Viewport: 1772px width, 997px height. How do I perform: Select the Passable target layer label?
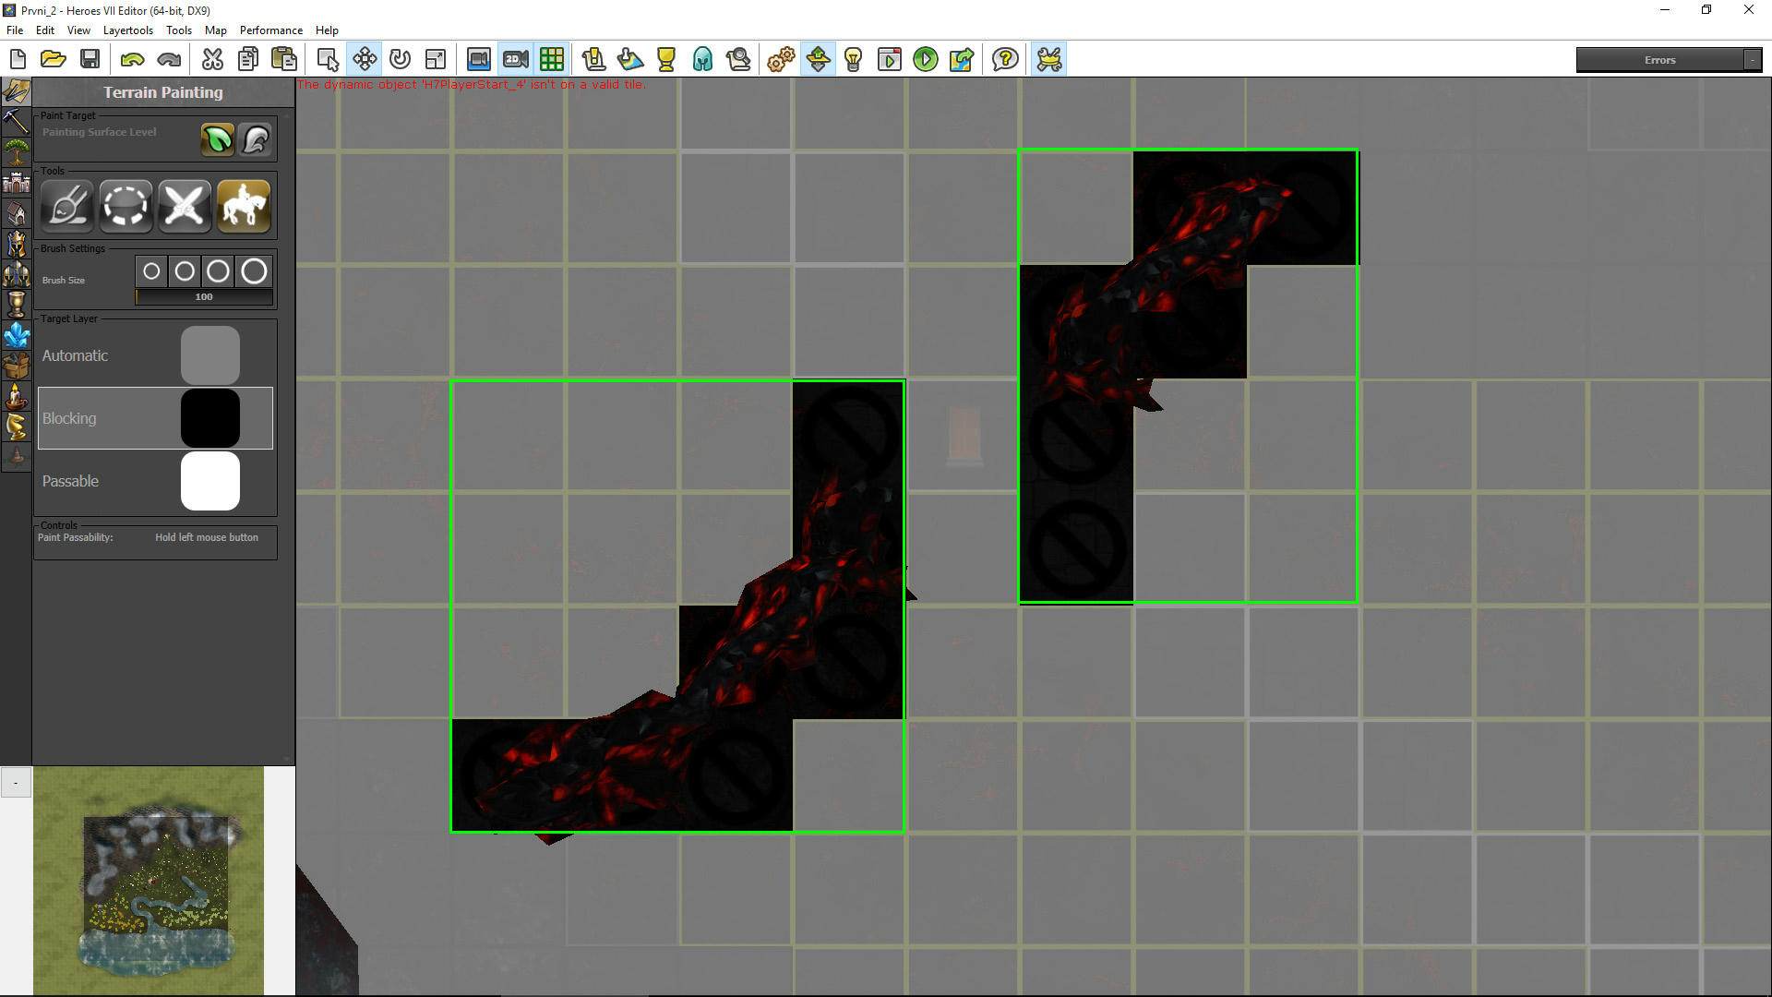tap(70, 481)
